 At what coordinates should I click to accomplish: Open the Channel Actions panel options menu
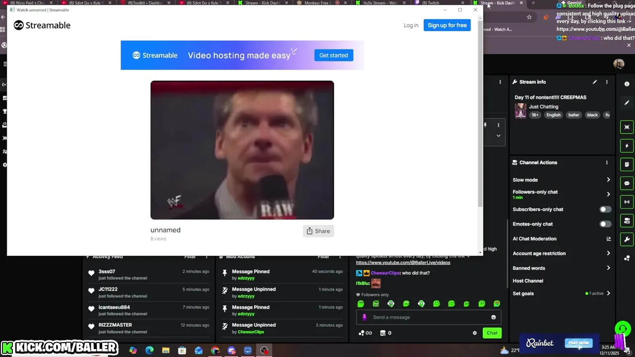(607, 163)
